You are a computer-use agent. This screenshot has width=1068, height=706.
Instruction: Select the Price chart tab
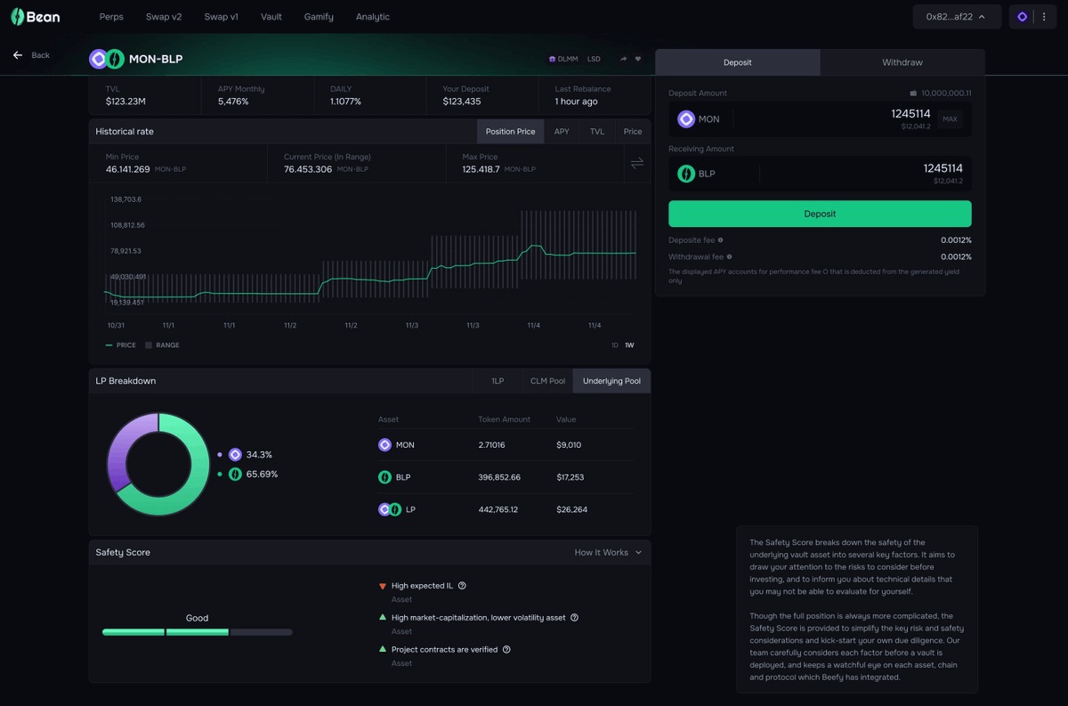click(x=633, y=132)
